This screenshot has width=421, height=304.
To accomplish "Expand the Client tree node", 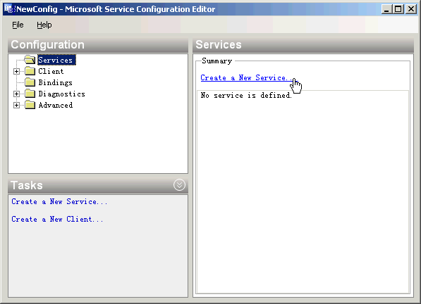I will click(x=16, y=71).
